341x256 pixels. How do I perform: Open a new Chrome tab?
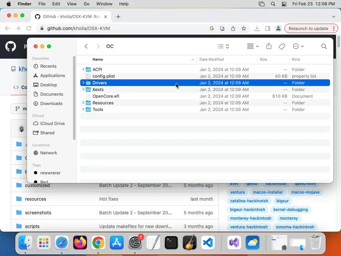point(118,17)
